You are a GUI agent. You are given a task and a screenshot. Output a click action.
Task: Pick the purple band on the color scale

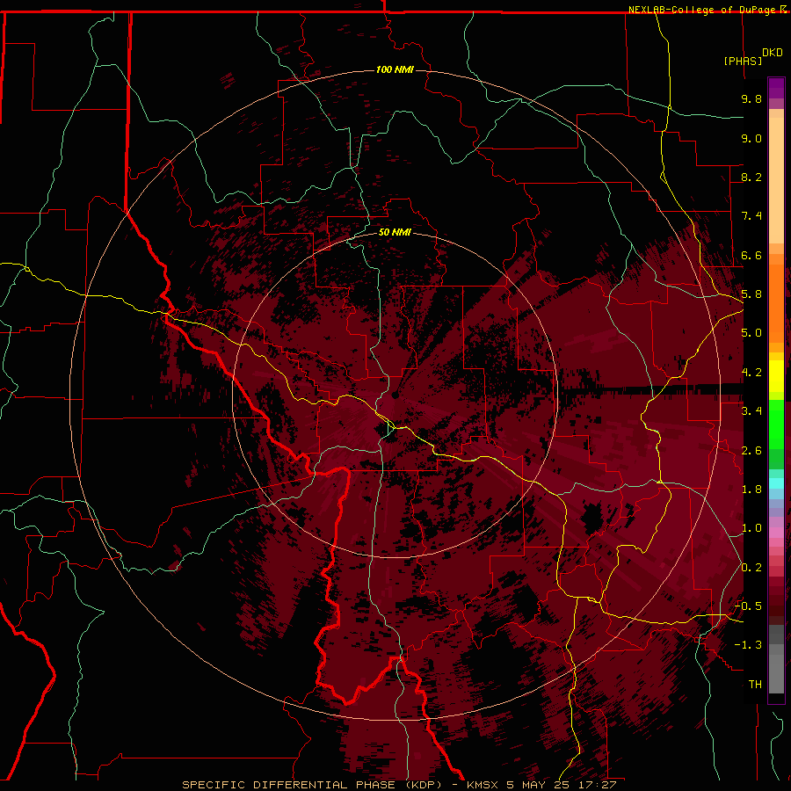coord(776,88)
